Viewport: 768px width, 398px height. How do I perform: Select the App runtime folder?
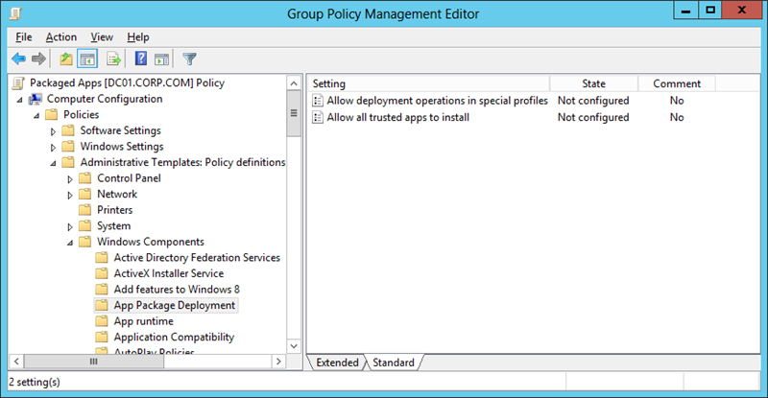coord(143,321)
